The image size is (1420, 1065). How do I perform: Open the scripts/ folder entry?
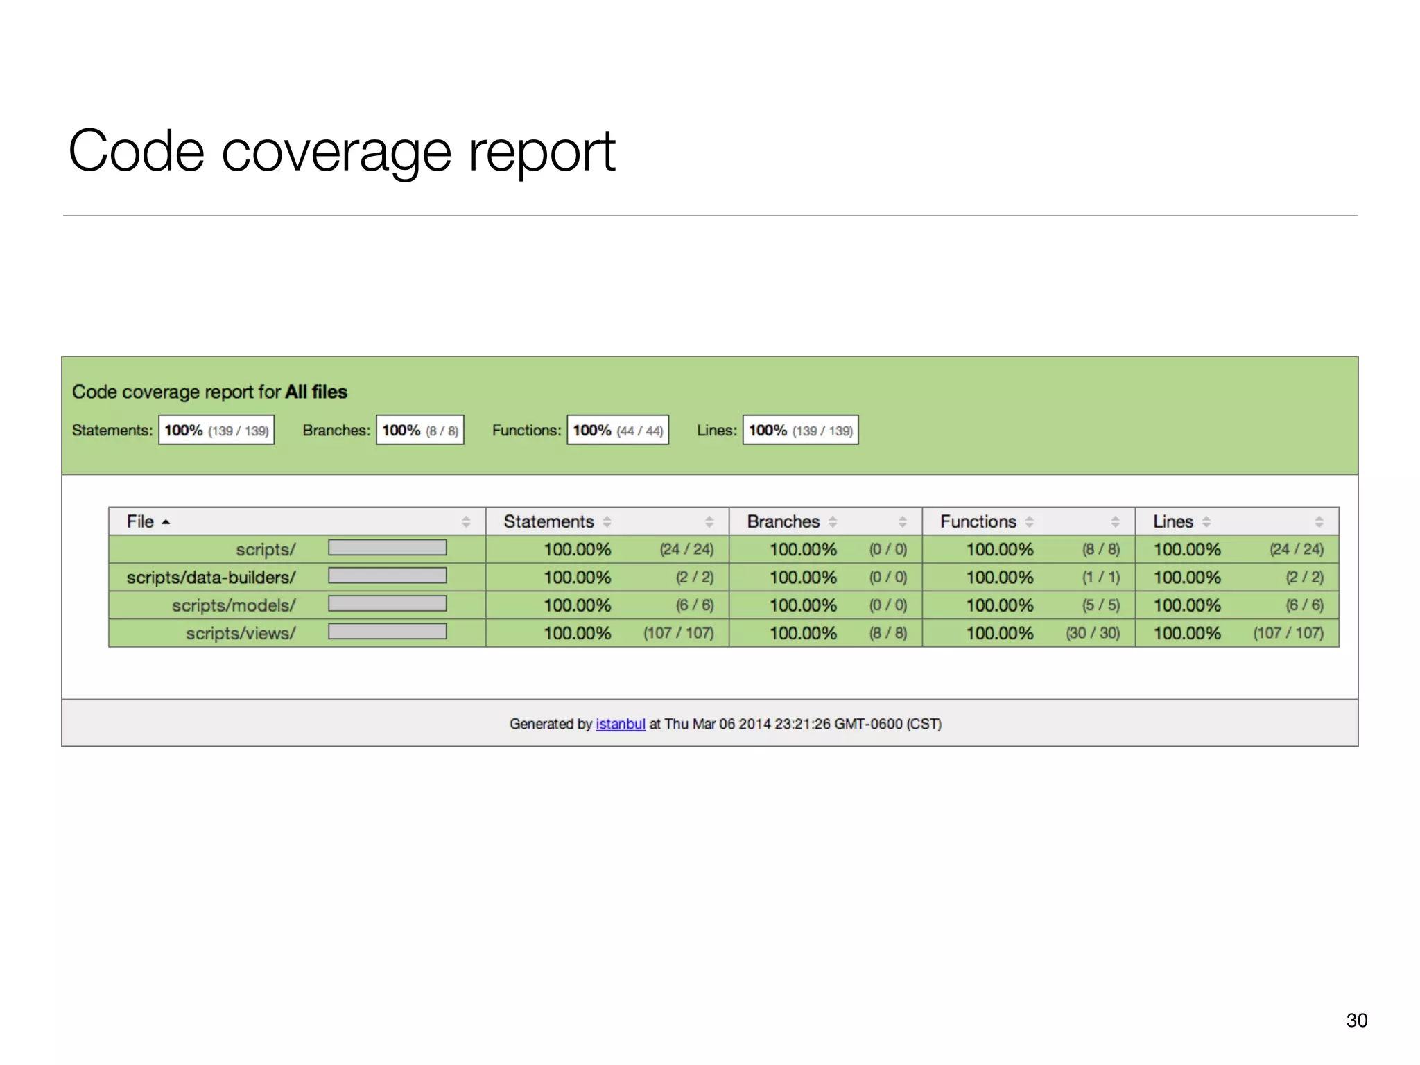[x=266, y=550]
